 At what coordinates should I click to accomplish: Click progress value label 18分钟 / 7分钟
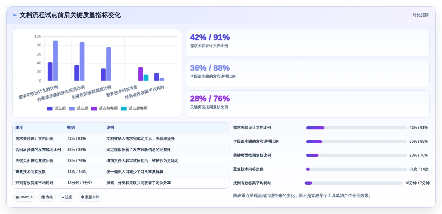click(x=417, y=183)
